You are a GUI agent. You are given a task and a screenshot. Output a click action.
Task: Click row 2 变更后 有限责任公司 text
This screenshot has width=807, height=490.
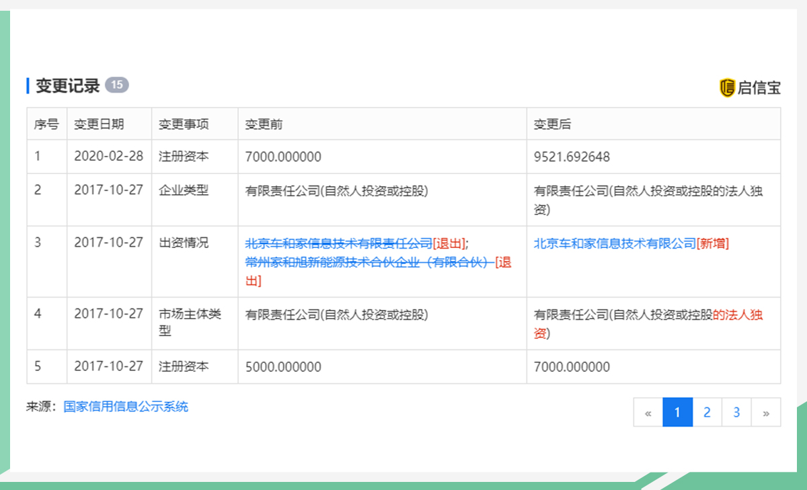tap(648, 200)
